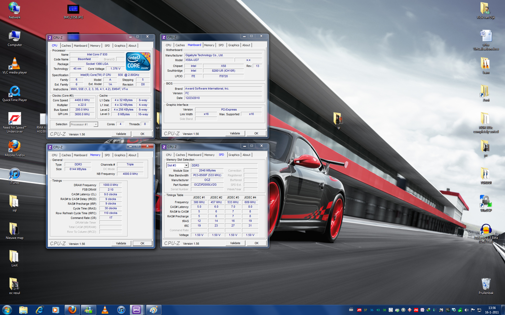Viewport: 505px width, 315px height.
Task: Click OK to close the CPU-Z window
Action: click(x=142, y=133)
